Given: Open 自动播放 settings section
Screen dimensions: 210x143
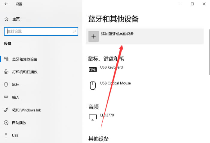Looking at the screenshot, I should coord(19,123).
